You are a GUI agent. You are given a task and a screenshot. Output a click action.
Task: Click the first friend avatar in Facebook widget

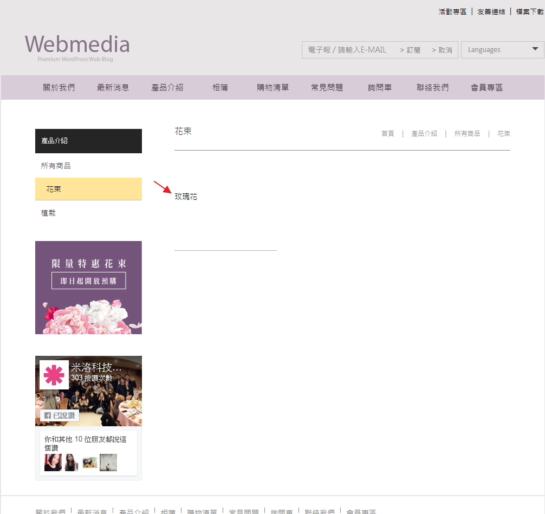pos(53,463)
